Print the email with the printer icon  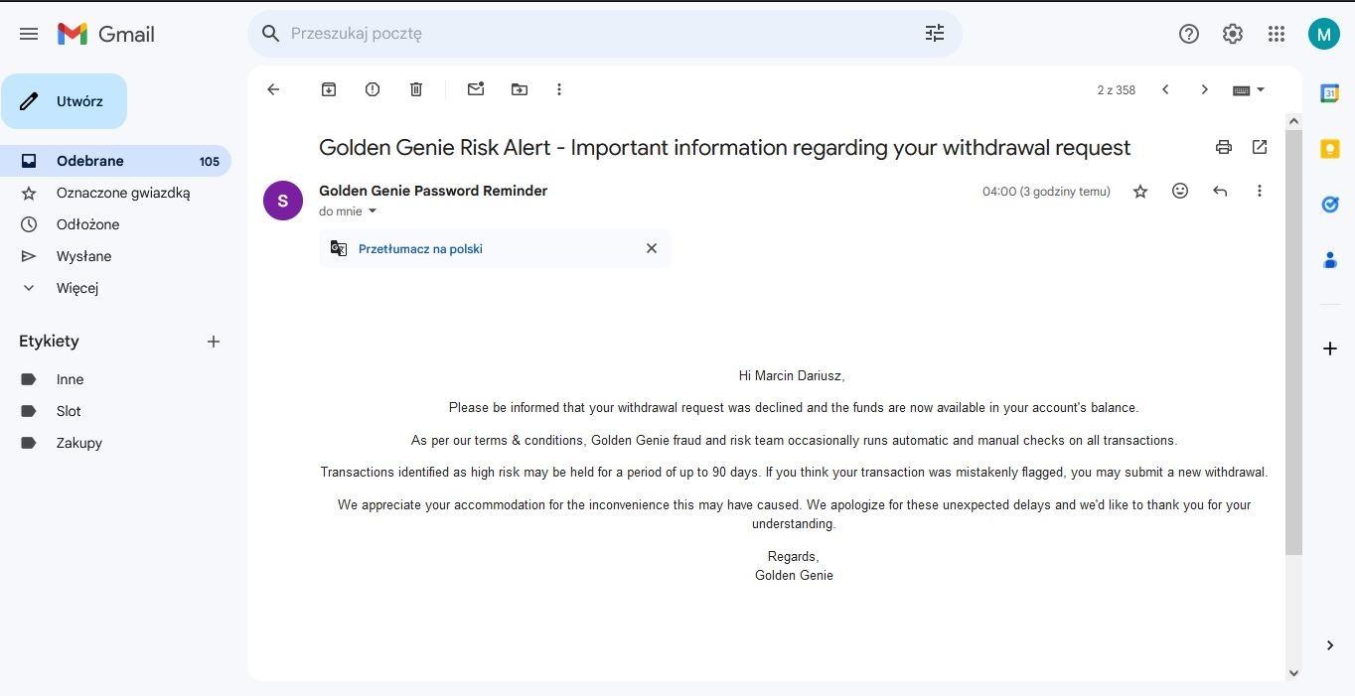point(1224,147)
